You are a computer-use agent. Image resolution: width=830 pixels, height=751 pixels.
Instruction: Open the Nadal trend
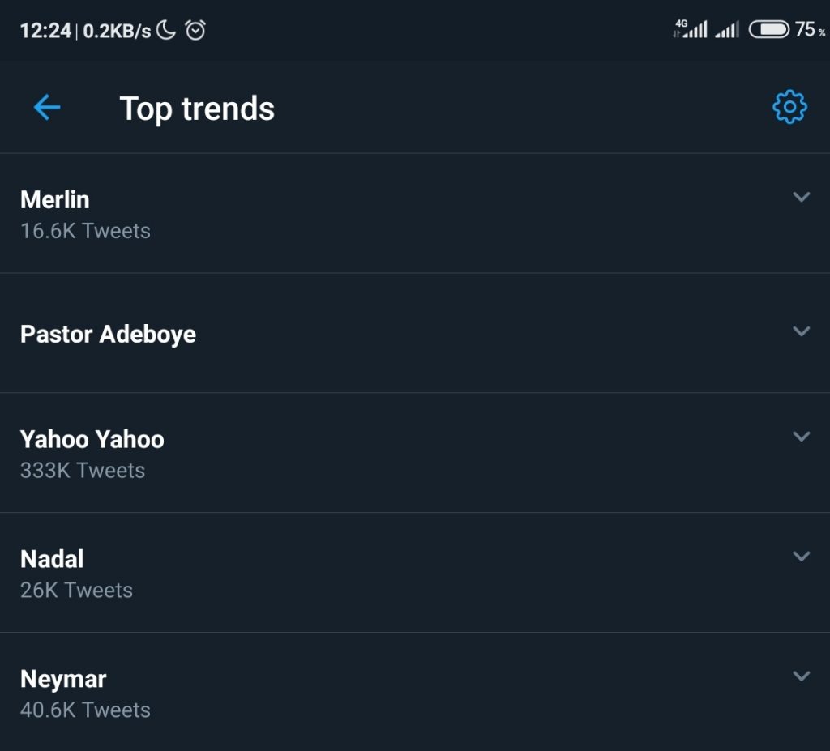point(52,559)
